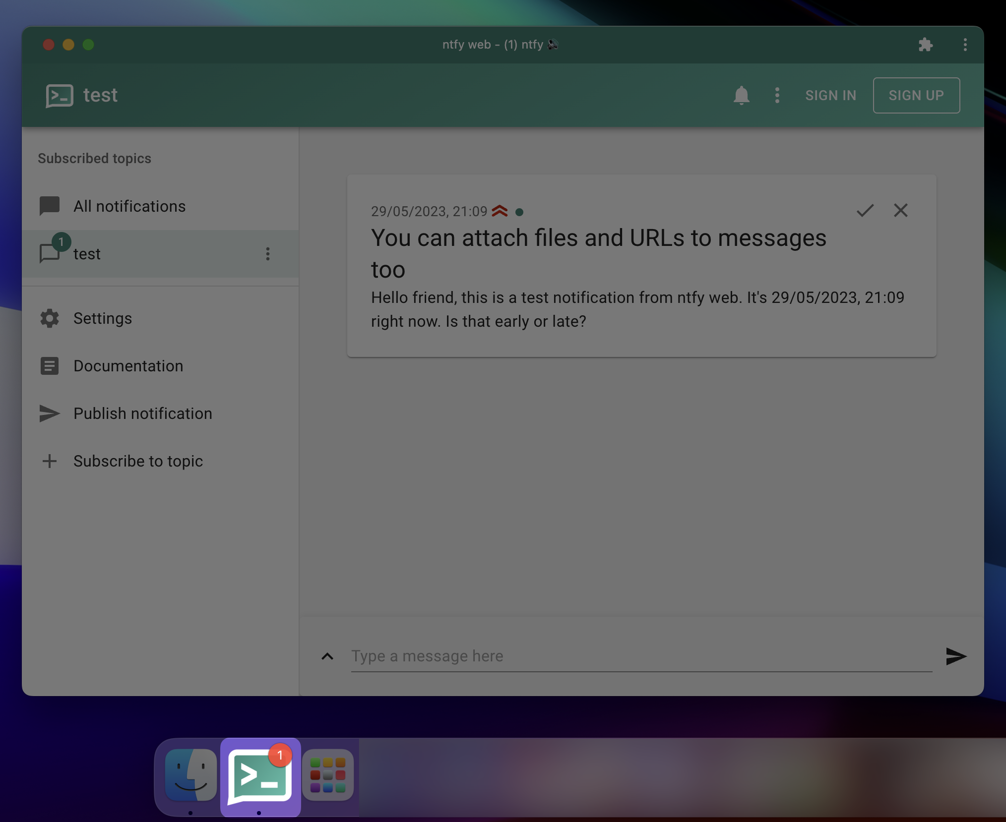Open Documentation from the sidebar
The width and height of the screenshot is (1006, 822).
(128, 366)
